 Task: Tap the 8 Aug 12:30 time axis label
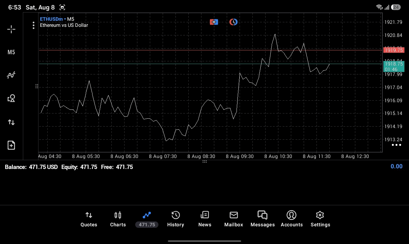point(355,156)
